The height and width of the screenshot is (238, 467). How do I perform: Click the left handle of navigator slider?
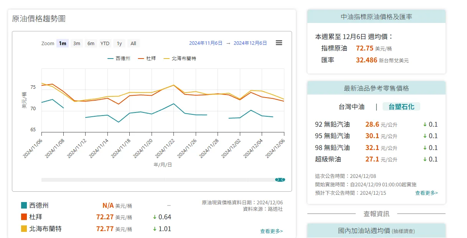pos(277,179)
